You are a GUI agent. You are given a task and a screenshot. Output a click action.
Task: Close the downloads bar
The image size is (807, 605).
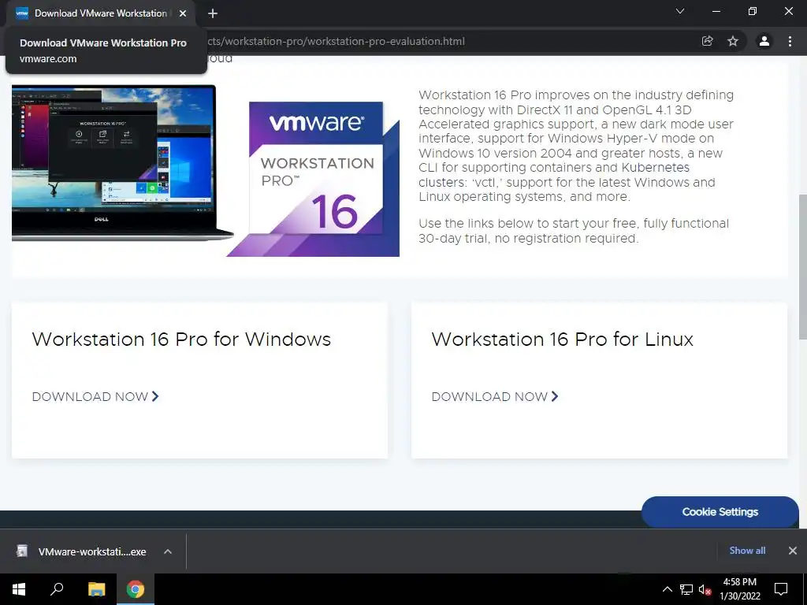click(x=793, y=551)
